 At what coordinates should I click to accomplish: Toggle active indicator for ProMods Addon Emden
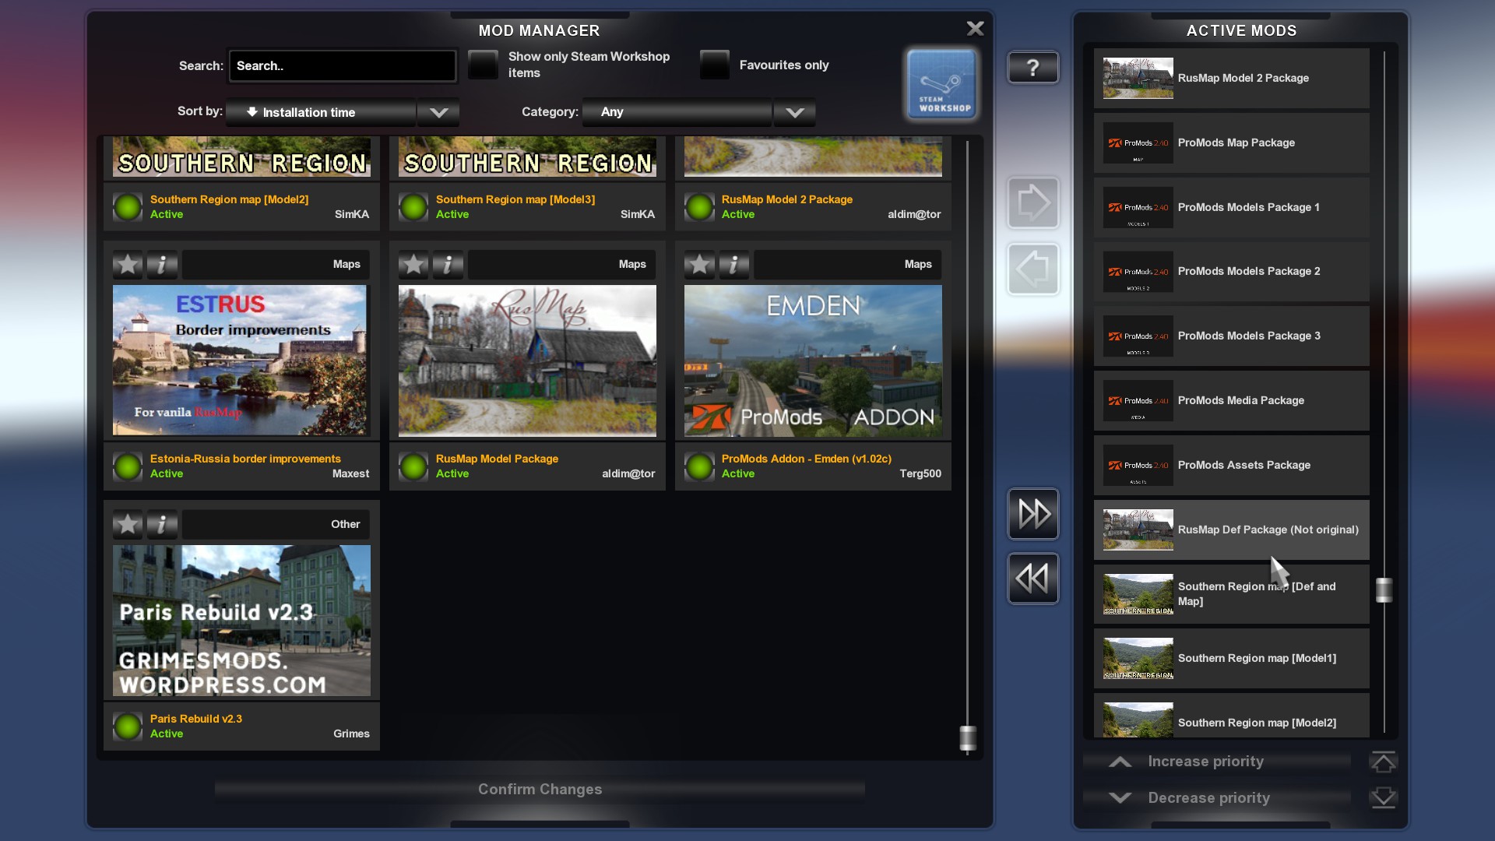click(699, 466)
